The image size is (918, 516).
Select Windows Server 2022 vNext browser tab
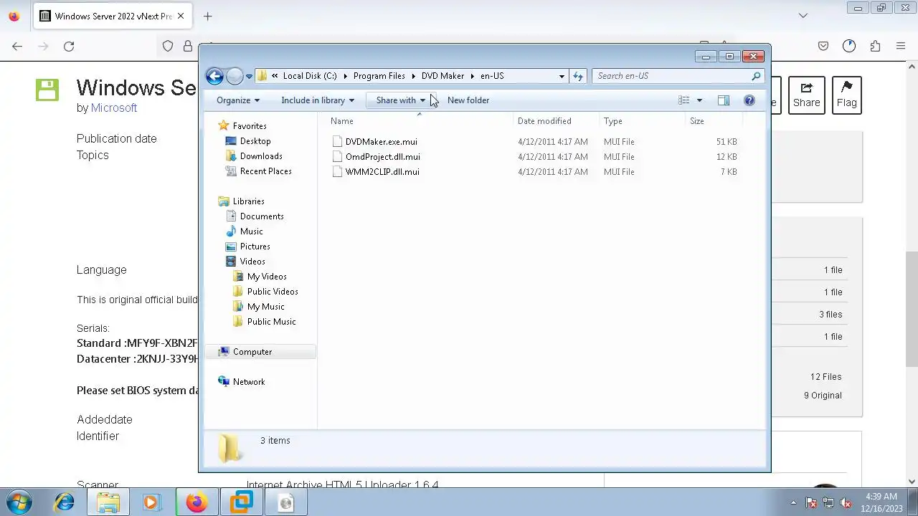[113, 16]
